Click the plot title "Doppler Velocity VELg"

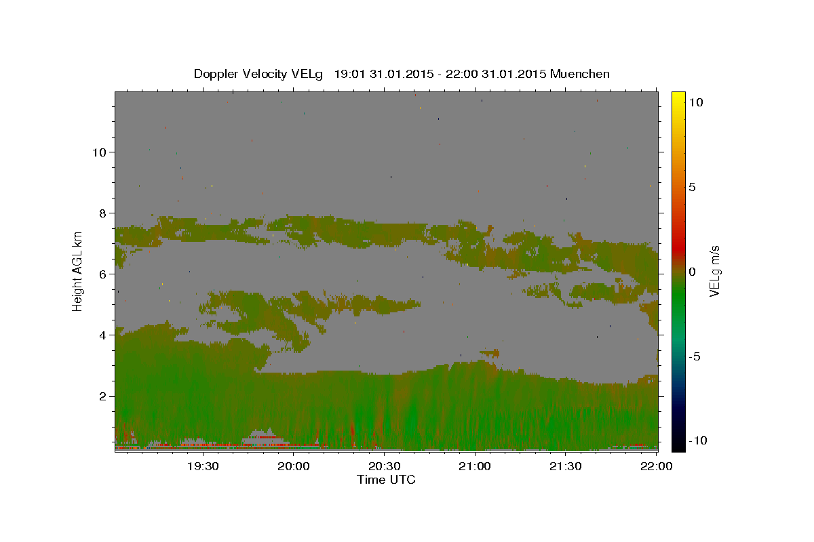(258, 74)
